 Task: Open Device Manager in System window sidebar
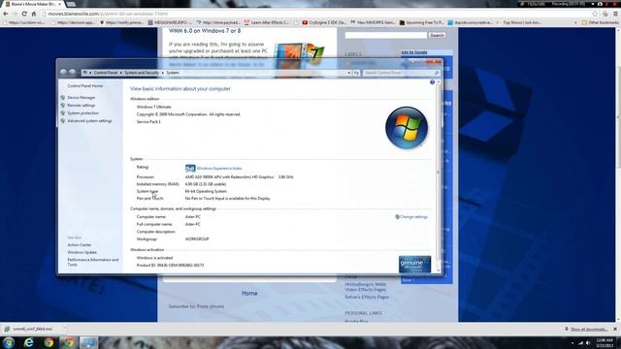pos(81,97)
